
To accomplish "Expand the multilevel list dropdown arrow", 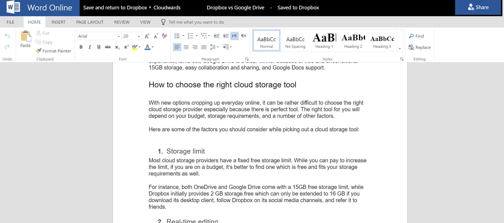I will coord(209,36).
